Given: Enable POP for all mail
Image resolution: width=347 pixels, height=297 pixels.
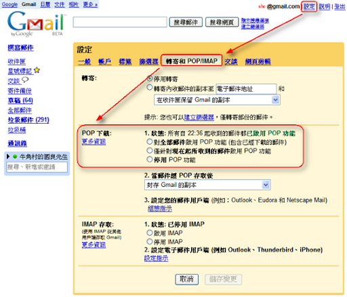Looking at the screenshot, I should (x=150, y=142).
